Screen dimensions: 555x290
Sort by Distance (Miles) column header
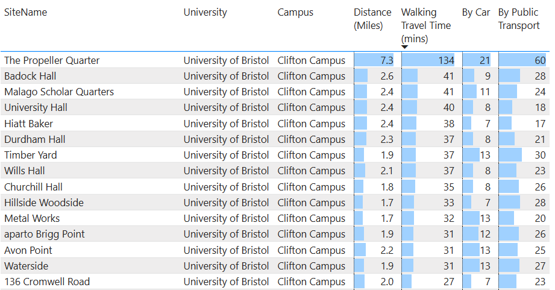coord(372,19)
